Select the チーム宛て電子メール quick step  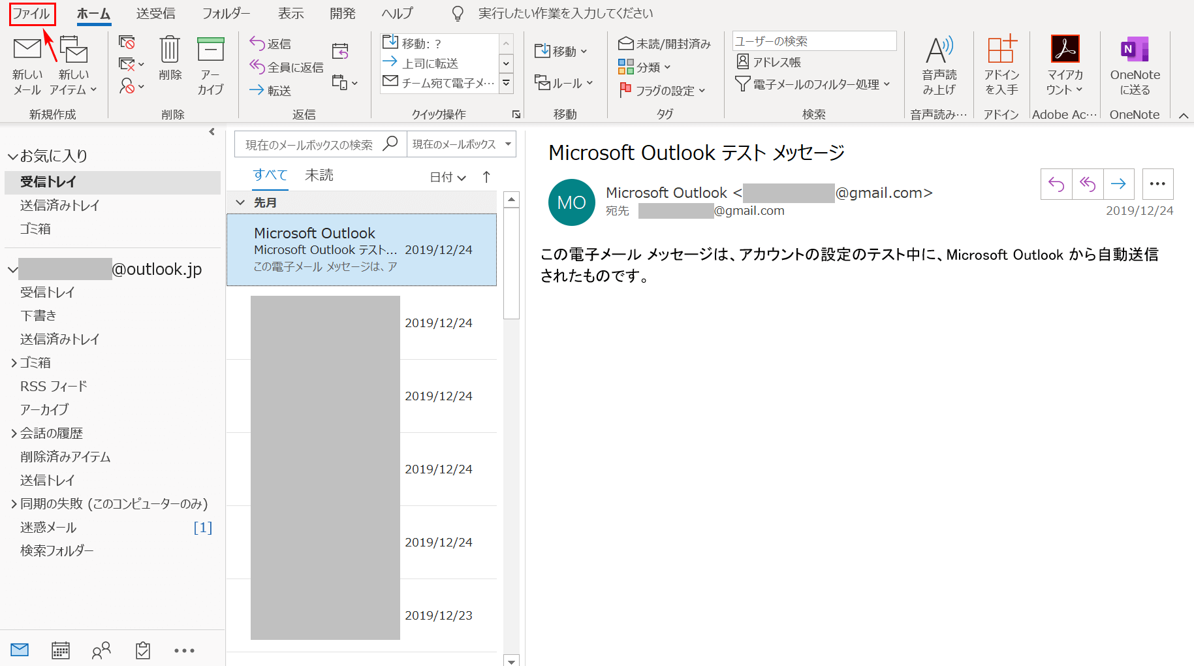pyautogui.click(x=439, y=83)
